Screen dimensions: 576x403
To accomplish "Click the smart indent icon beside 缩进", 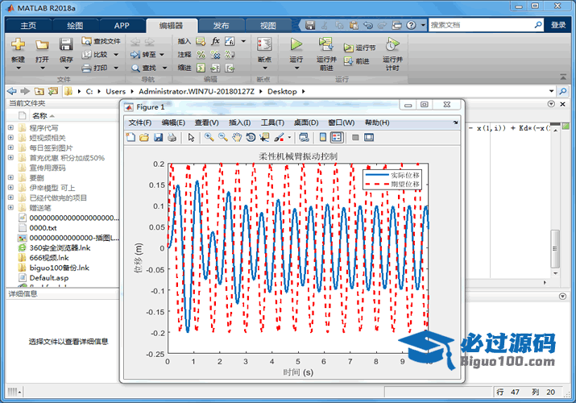I will click(x=201, y=68).
